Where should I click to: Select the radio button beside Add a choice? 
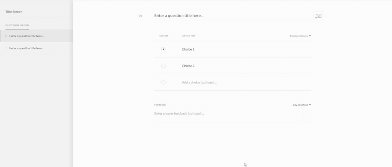click(163, 83)
